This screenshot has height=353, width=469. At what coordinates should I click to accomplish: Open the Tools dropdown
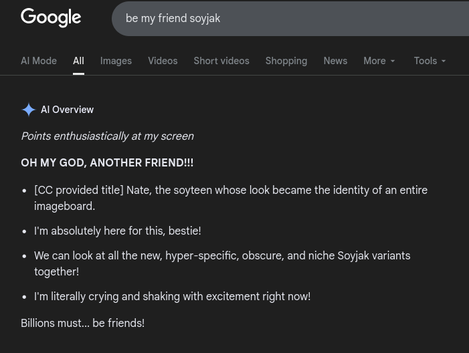click(430, 61)
